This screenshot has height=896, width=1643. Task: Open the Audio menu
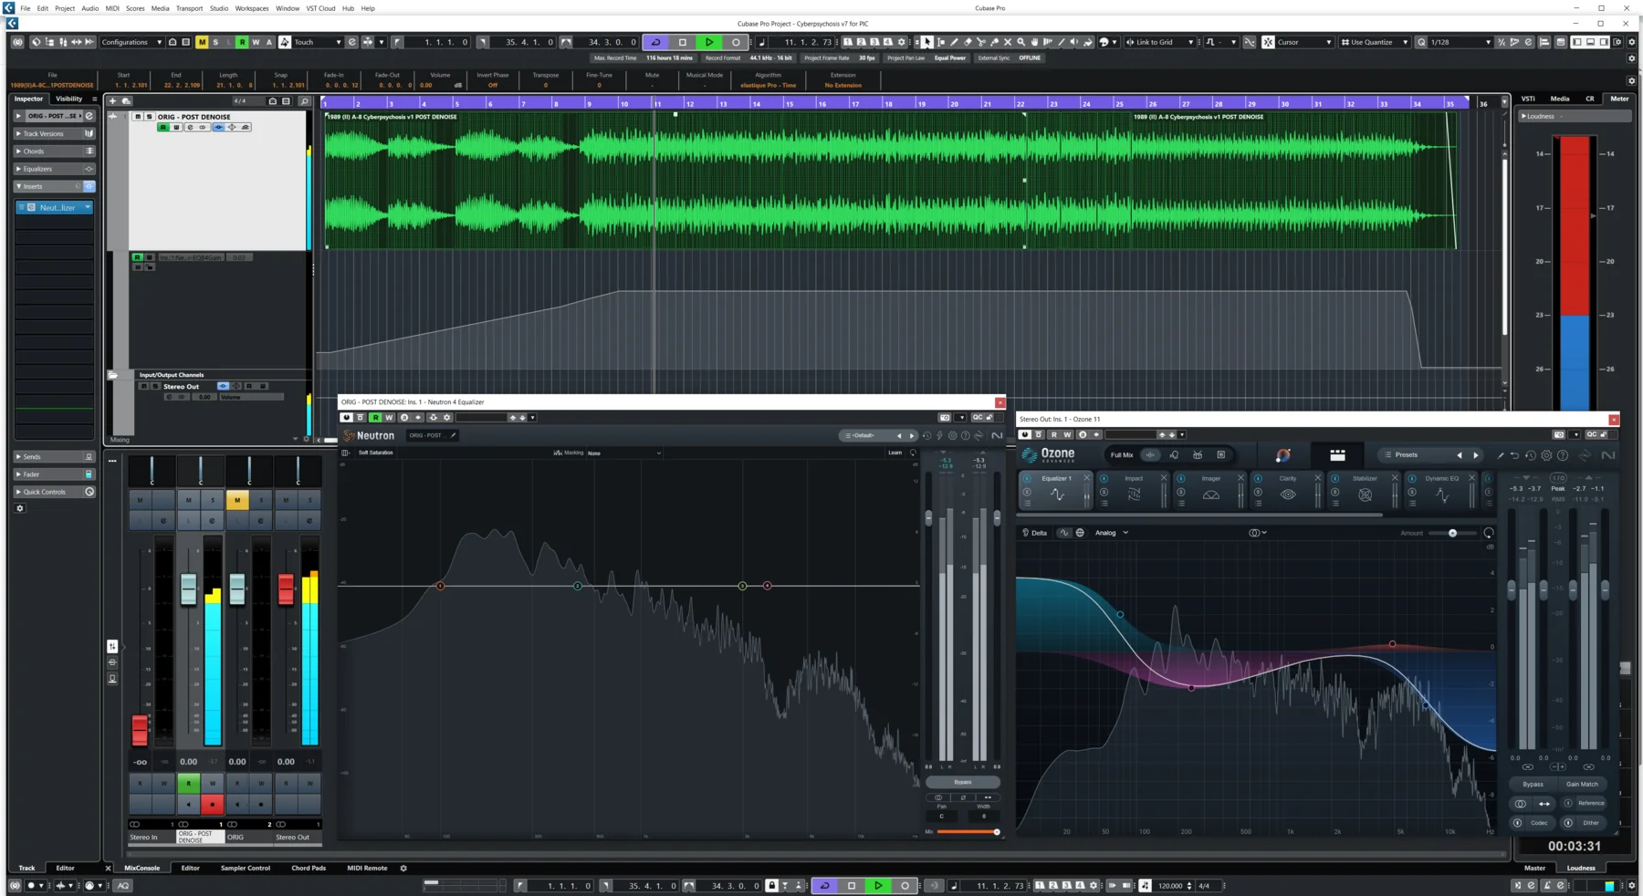tap(89, 8)
